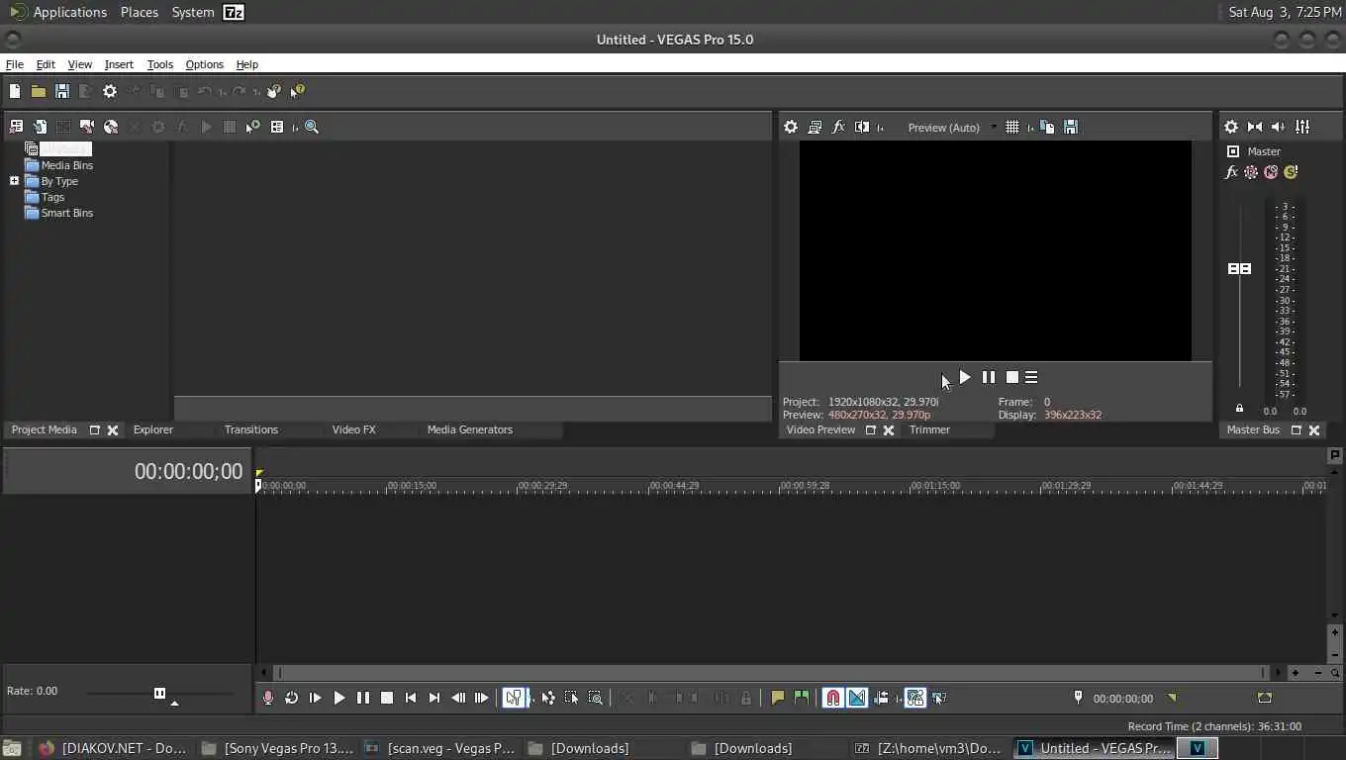This screenshot has height=760, width=1346.
Task: Save the project with floppy disk icon
Action: (x=62, y=91)
